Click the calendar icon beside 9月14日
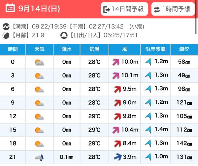 (x=10, y=9)
